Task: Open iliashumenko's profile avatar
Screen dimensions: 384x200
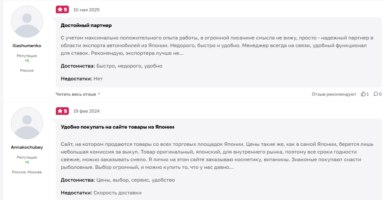Action: pyautogui.click(x=27, y=22)
